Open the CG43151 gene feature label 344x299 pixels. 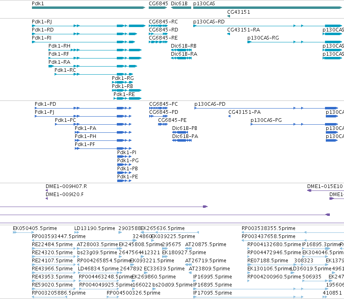pos(238,12)
